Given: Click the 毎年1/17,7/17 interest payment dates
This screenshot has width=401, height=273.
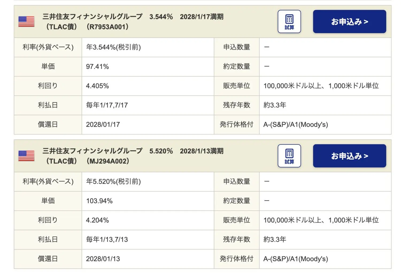Looking at the screenshot, I should (x=107, y=105).
